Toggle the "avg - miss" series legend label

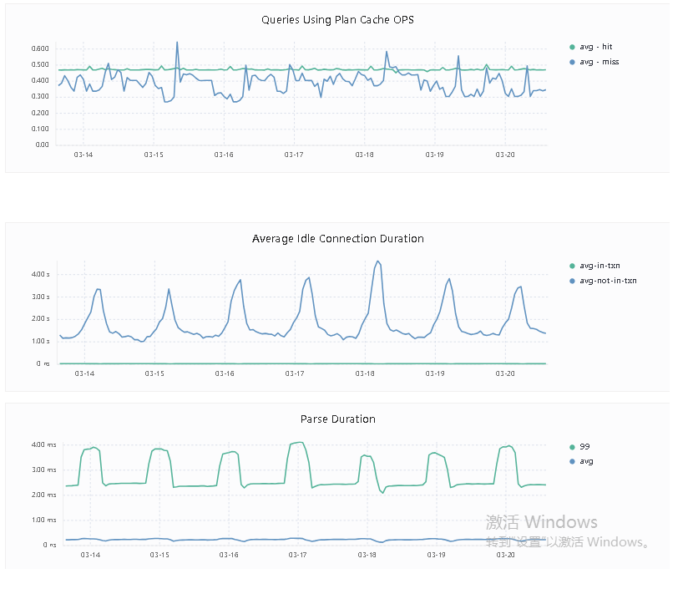coord(599,62)
